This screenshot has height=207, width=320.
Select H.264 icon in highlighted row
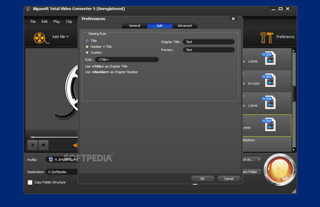click(x=269, y=124)
